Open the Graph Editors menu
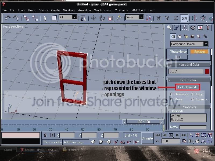 click(x=103, y=10)
